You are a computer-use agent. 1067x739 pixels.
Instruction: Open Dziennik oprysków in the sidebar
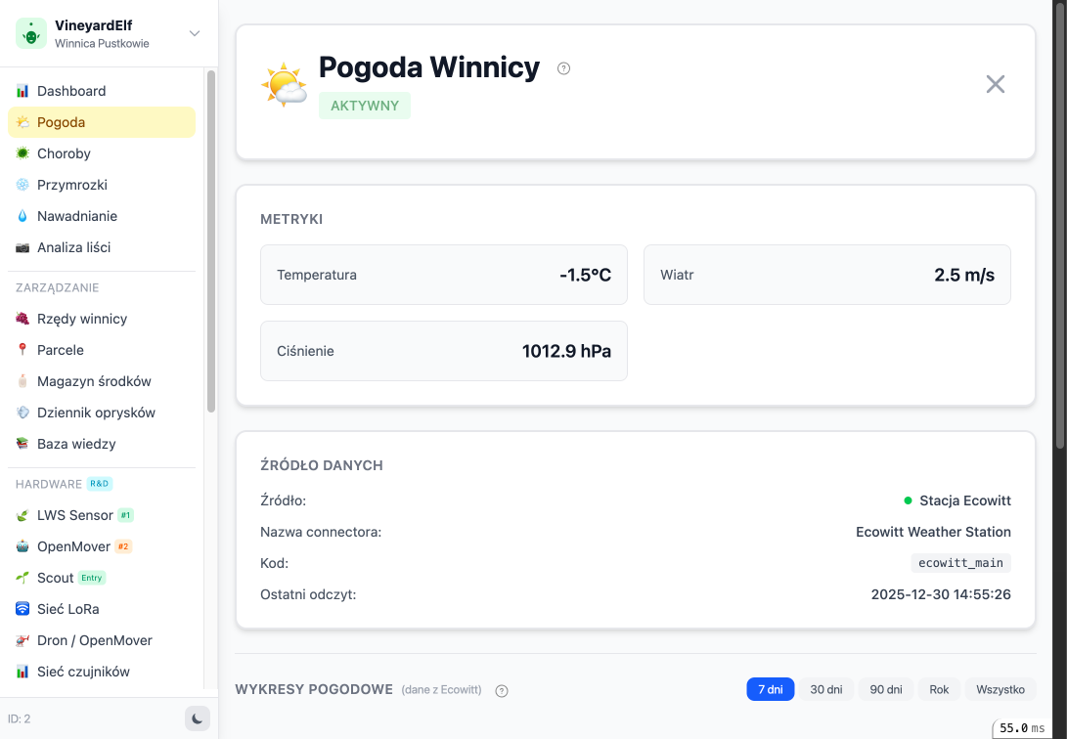[x=96, y=413]
